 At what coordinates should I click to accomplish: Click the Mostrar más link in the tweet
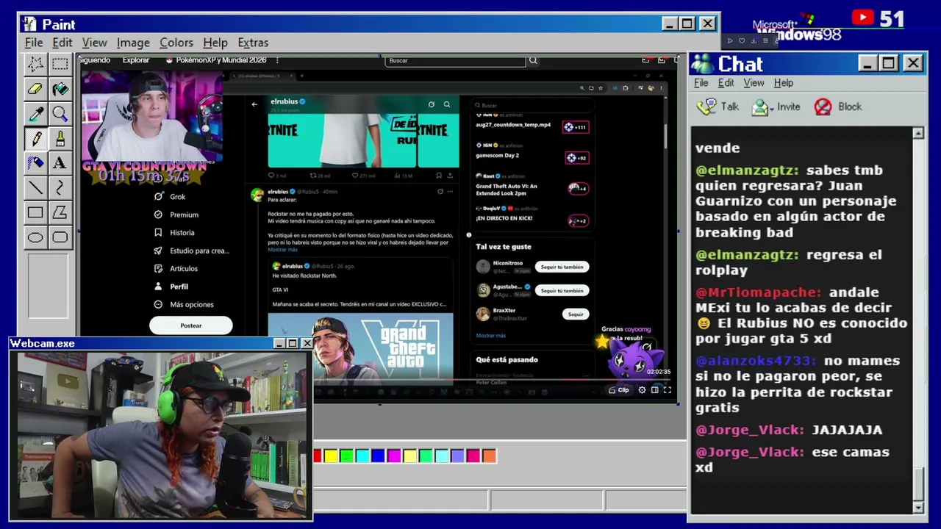tap(282, 250)
